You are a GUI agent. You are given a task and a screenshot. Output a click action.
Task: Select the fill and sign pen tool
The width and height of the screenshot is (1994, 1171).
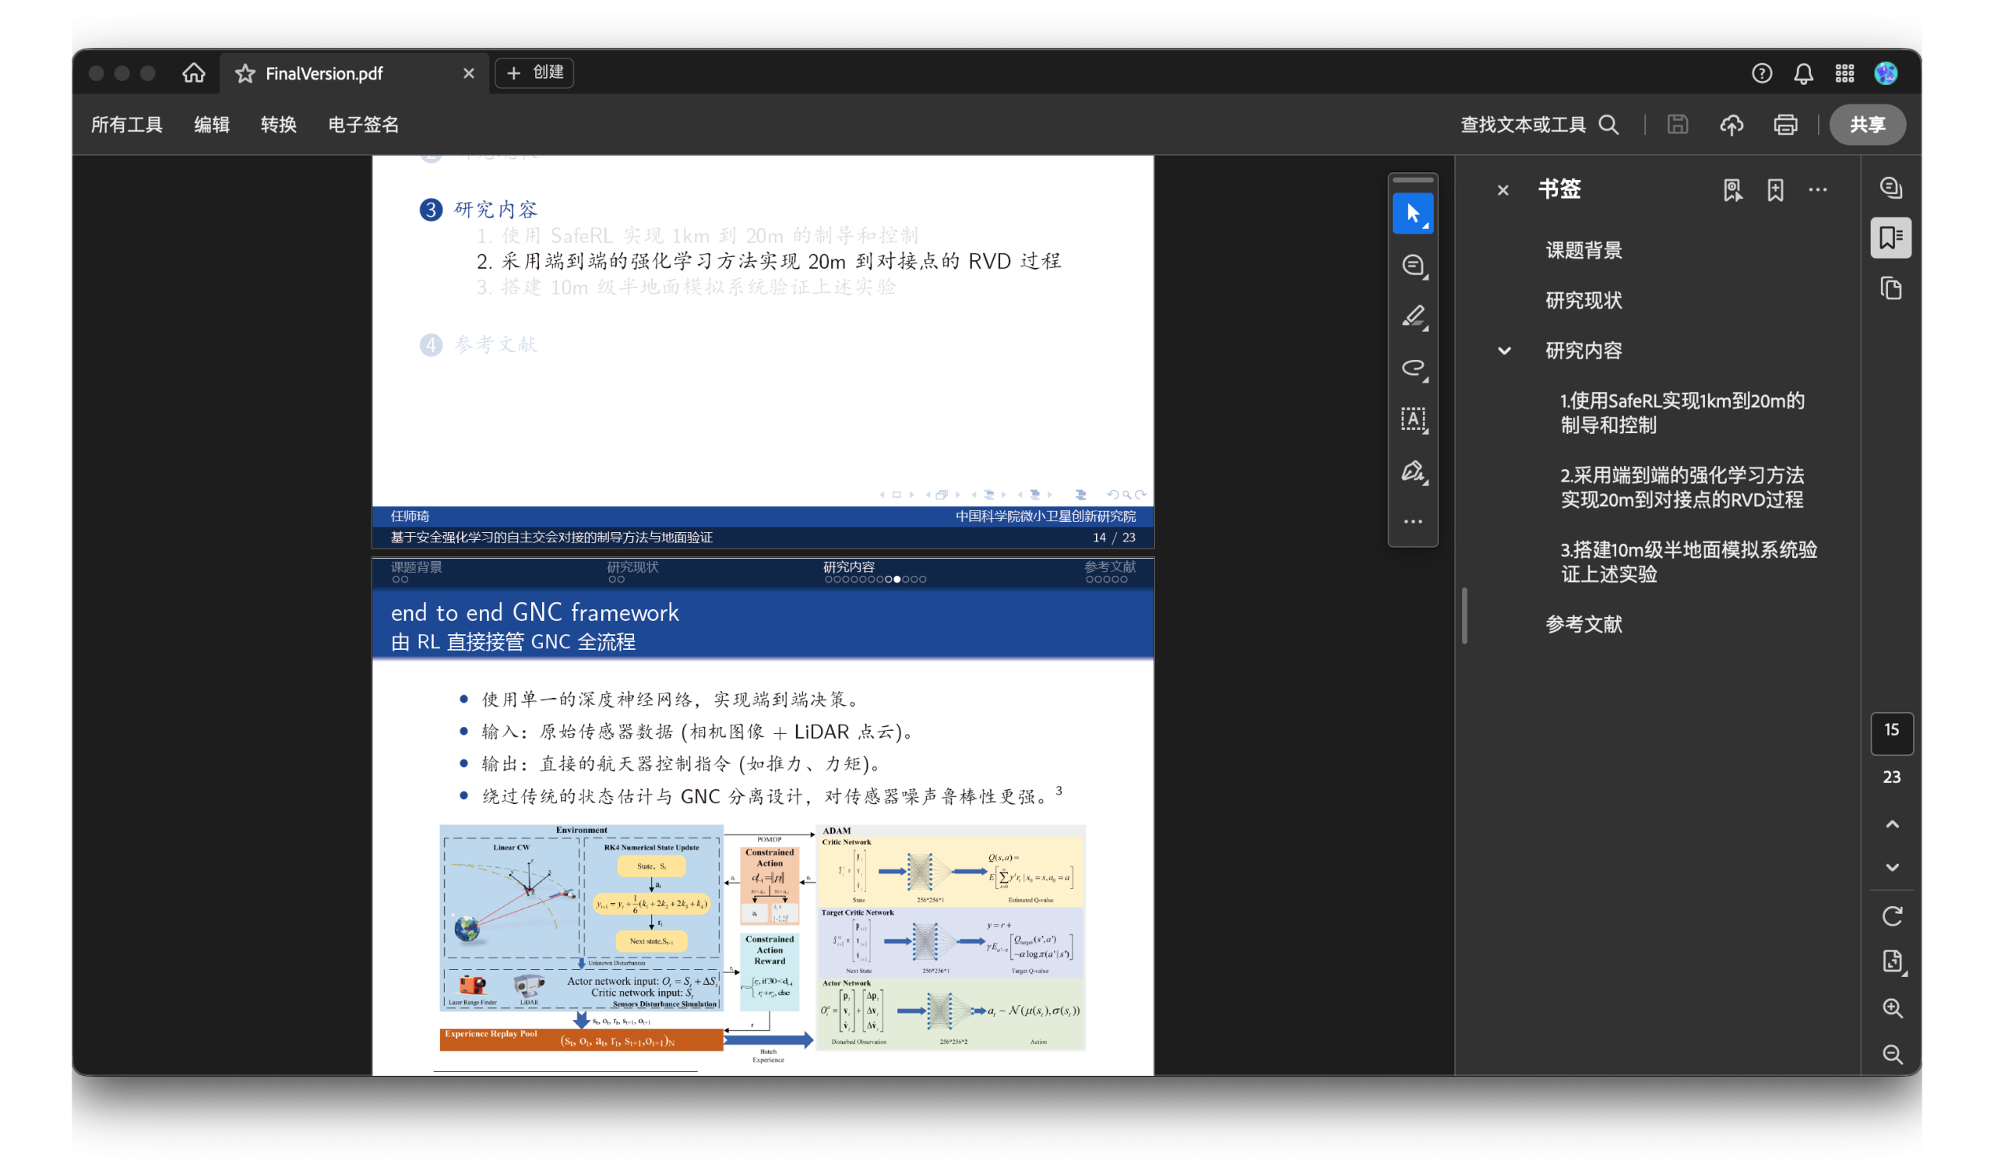click(1412, 471)
